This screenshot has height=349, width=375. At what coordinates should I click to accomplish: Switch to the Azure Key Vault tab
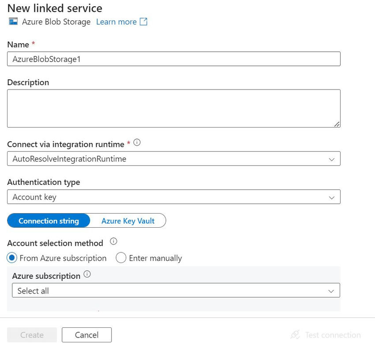(x=128, y=221)
